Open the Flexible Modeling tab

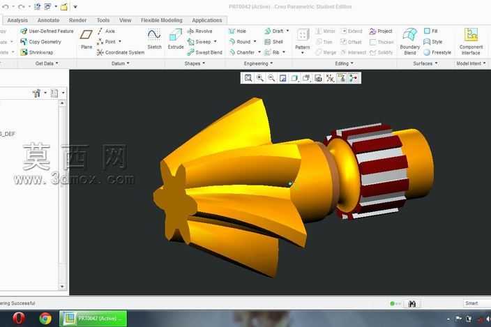162,20
